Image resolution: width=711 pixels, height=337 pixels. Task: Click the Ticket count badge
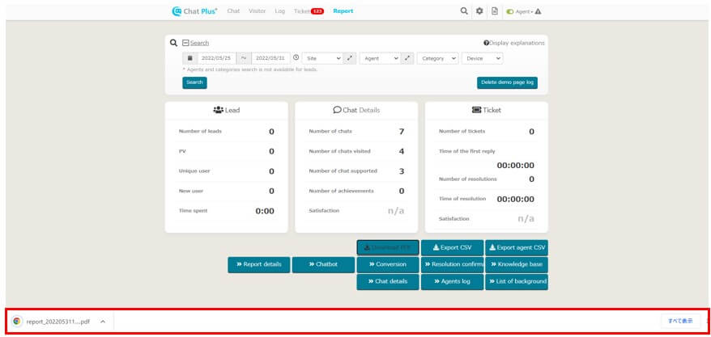point(317,11)
